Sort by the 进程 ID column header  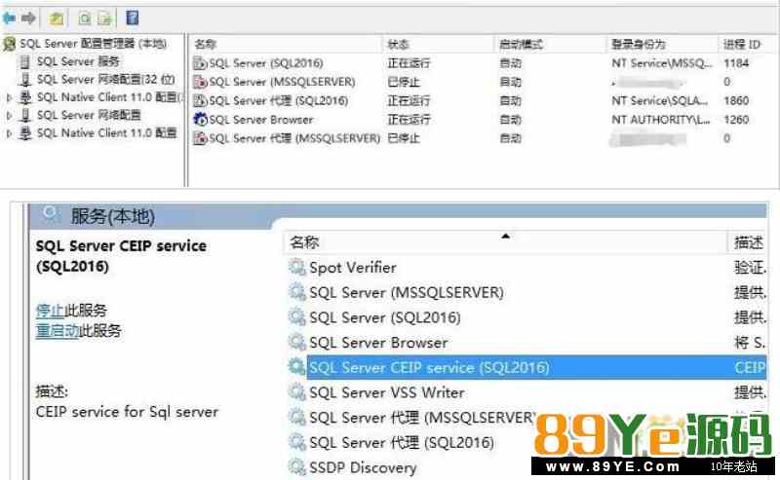(x=742, y=45)
